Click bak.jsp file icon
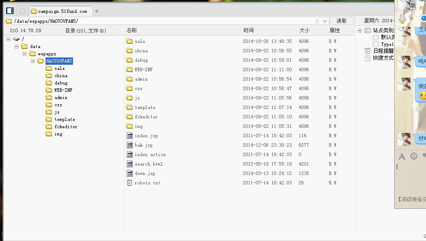 click(130, 145)
